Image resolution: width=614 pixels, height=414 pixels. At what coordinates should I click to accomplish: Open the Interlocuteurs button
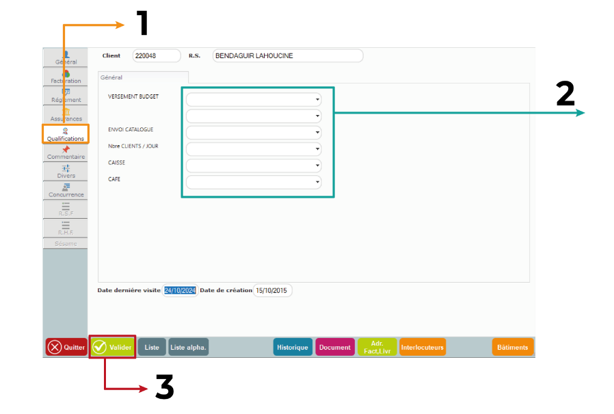point(423,348)
